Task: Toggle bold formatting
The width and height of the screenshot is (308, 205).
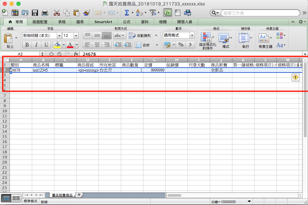Action: point(27,45)
